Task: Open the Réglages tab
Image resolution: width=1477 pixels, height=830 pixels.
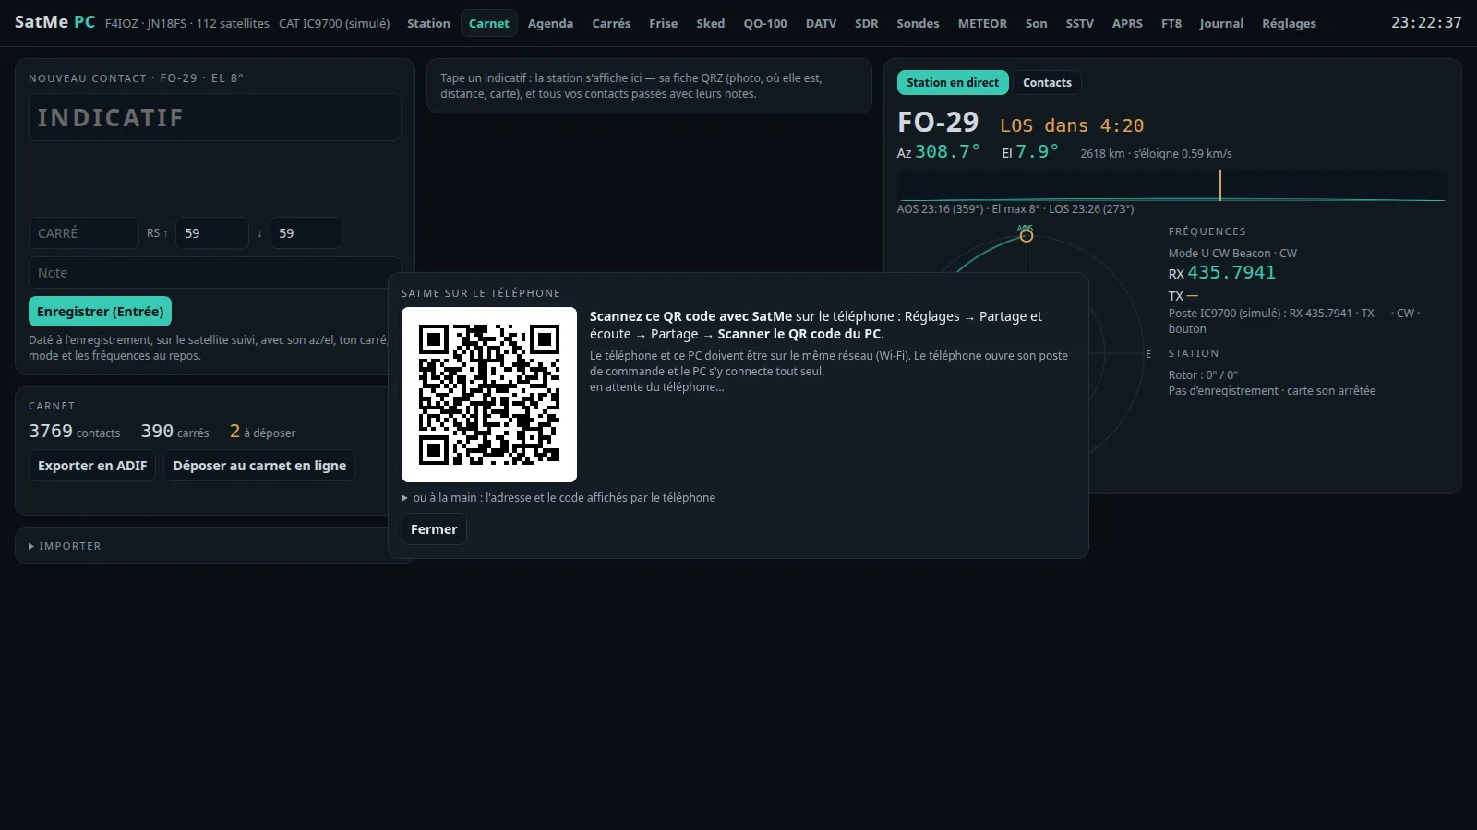Action: pos(1289,23)
